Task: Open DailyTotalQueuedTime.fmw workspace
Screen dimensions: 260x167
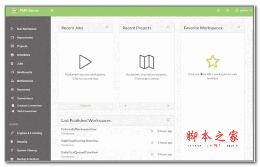Action: (x=79, y=152)
